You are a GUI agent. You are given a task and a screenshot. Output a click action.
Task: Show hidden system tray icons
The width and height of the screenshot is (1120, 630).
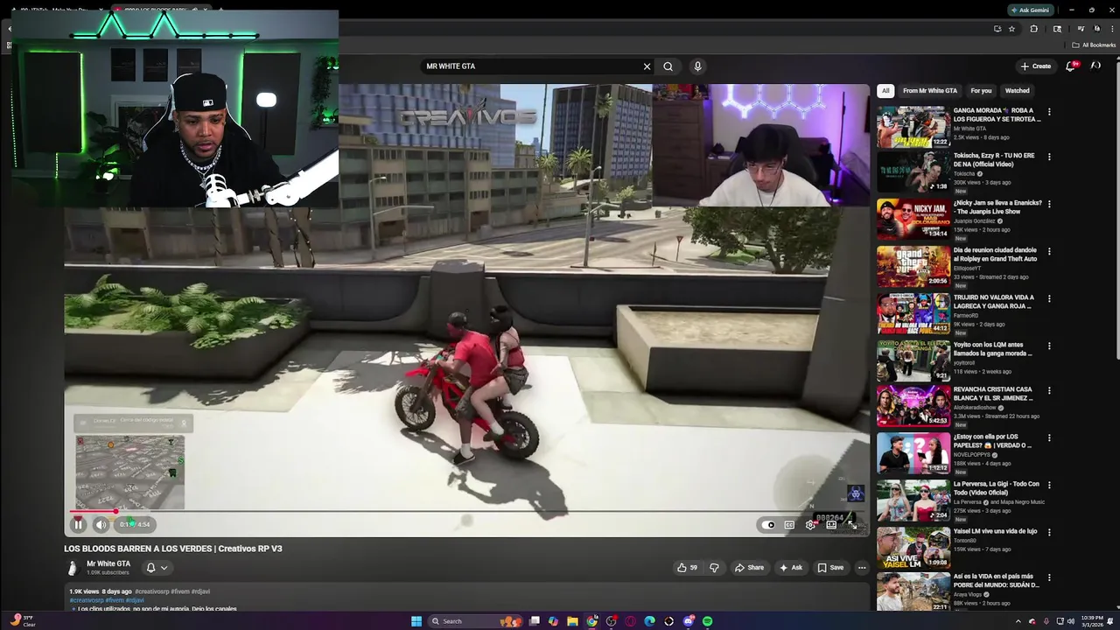click(x=1018, y=621)
